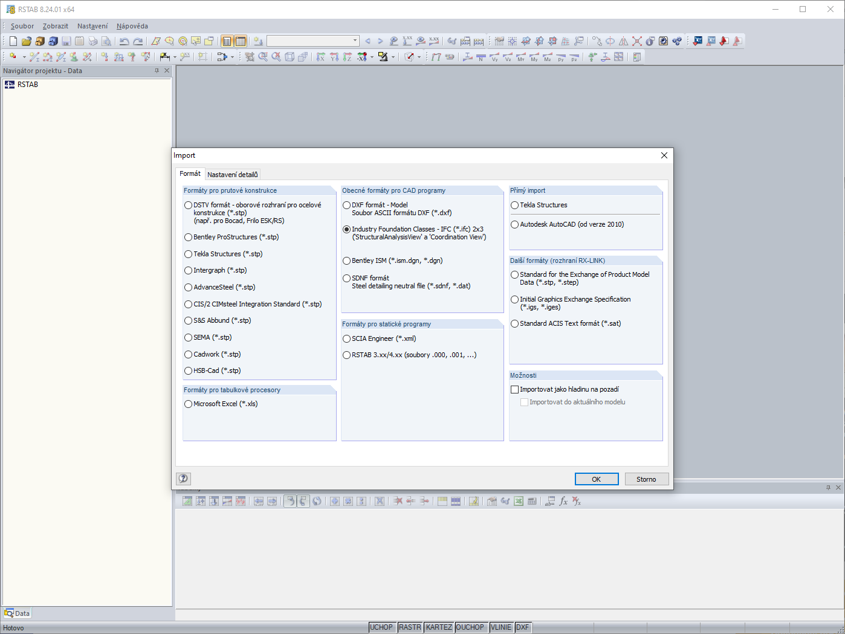The height and width of the screenshot is (634, 845).
Task: Click the Data tab at navigator bottom
Action: (x=17, y=613)
